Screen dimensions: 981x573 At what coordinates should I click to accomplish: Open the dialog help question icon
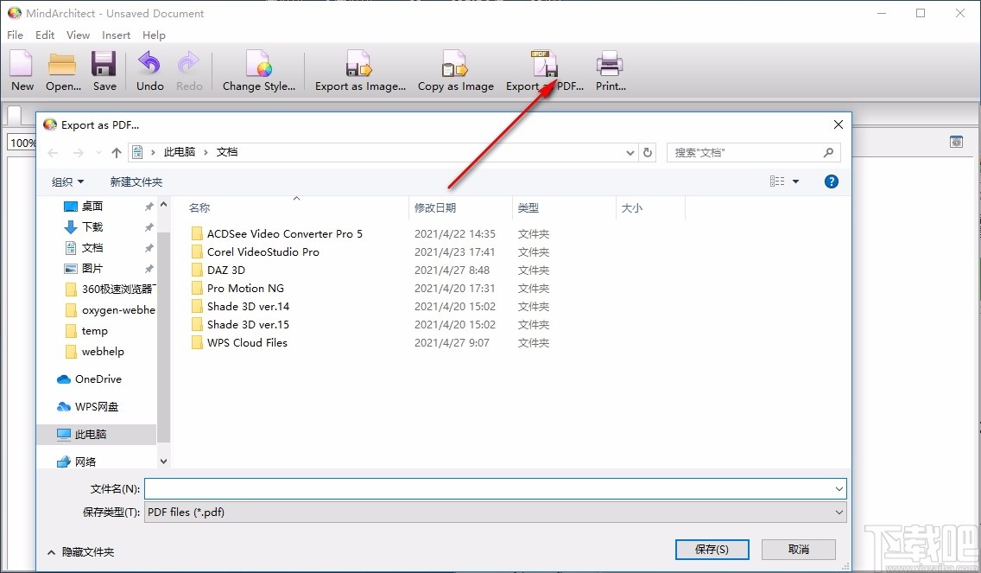pyautogui.click(x=832, y=181)
